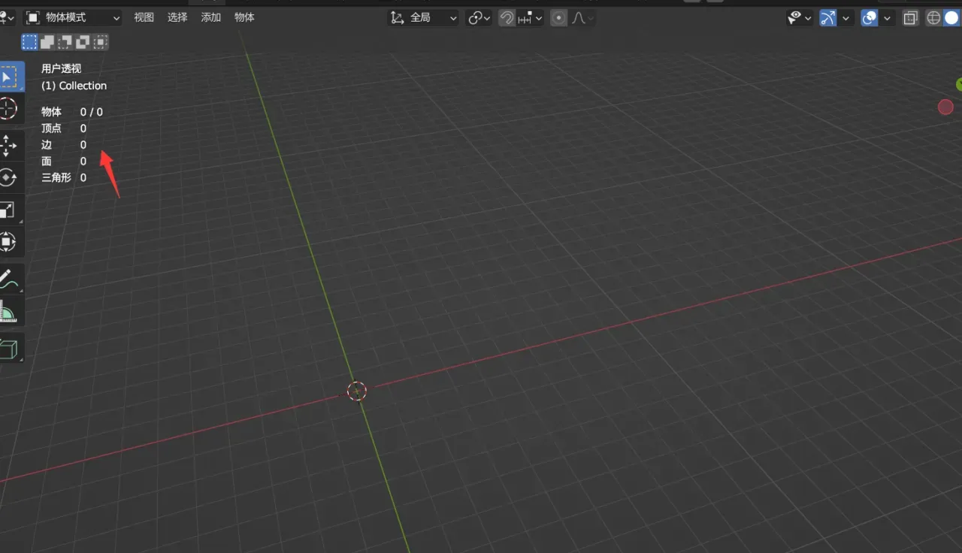Set selection mode to subtract
Image resolution: width=962 pixels, height=553 pixels.
65,42
